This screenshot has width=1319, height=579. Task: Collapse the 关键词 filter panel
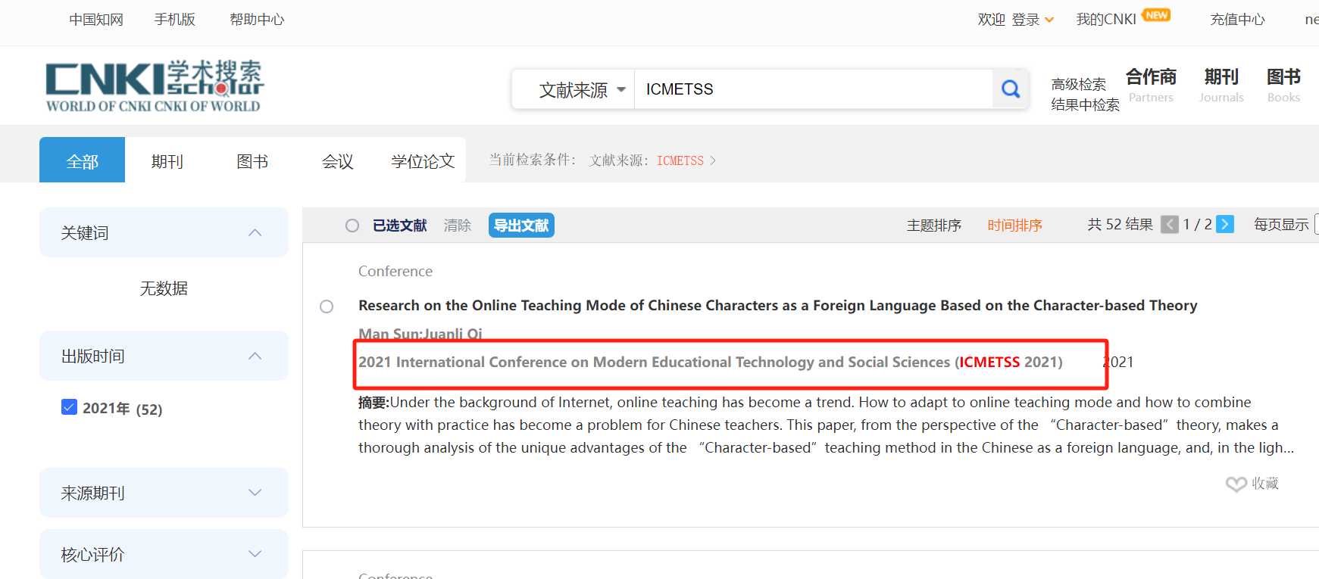(x=255, y=232)
